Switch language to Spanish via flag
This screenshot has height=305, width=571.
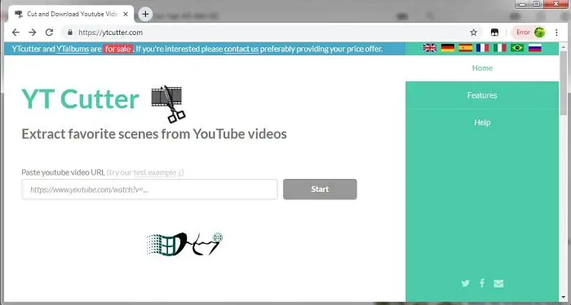point(465,48)
